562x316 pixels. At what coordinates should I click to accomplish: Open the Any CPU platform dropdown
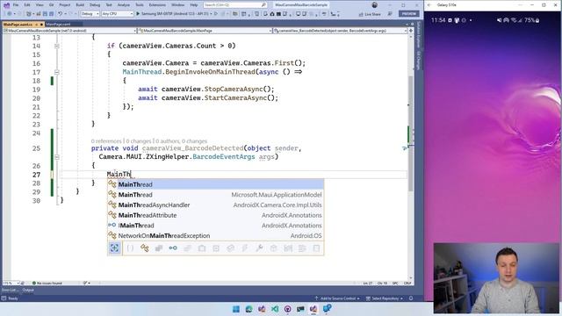(117, 14)
